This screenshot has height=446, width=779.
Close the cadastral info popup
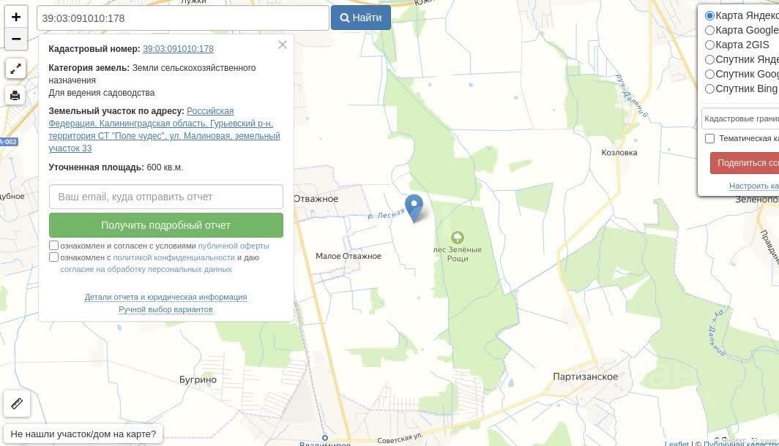(283, 45)
